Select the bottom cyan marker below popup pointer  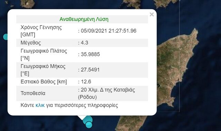tap(89, 125)
